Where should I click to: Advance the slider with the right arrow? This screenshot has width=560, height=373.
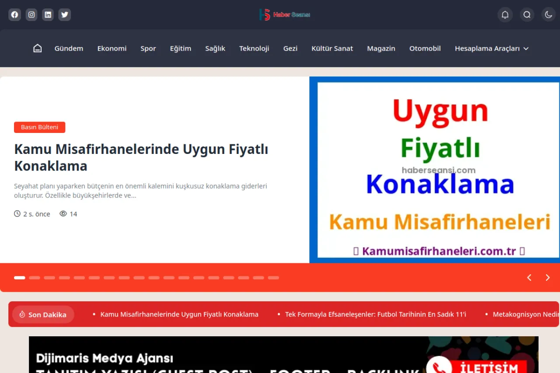[x=547, y=277]
